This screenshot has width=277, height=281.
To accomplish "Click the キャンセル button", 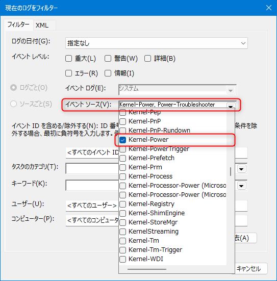I will coord(251,268).
